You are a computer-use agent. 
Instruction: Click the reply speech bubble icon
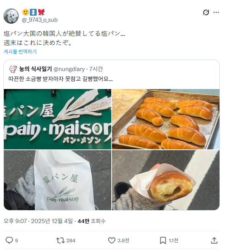(9, 240)
